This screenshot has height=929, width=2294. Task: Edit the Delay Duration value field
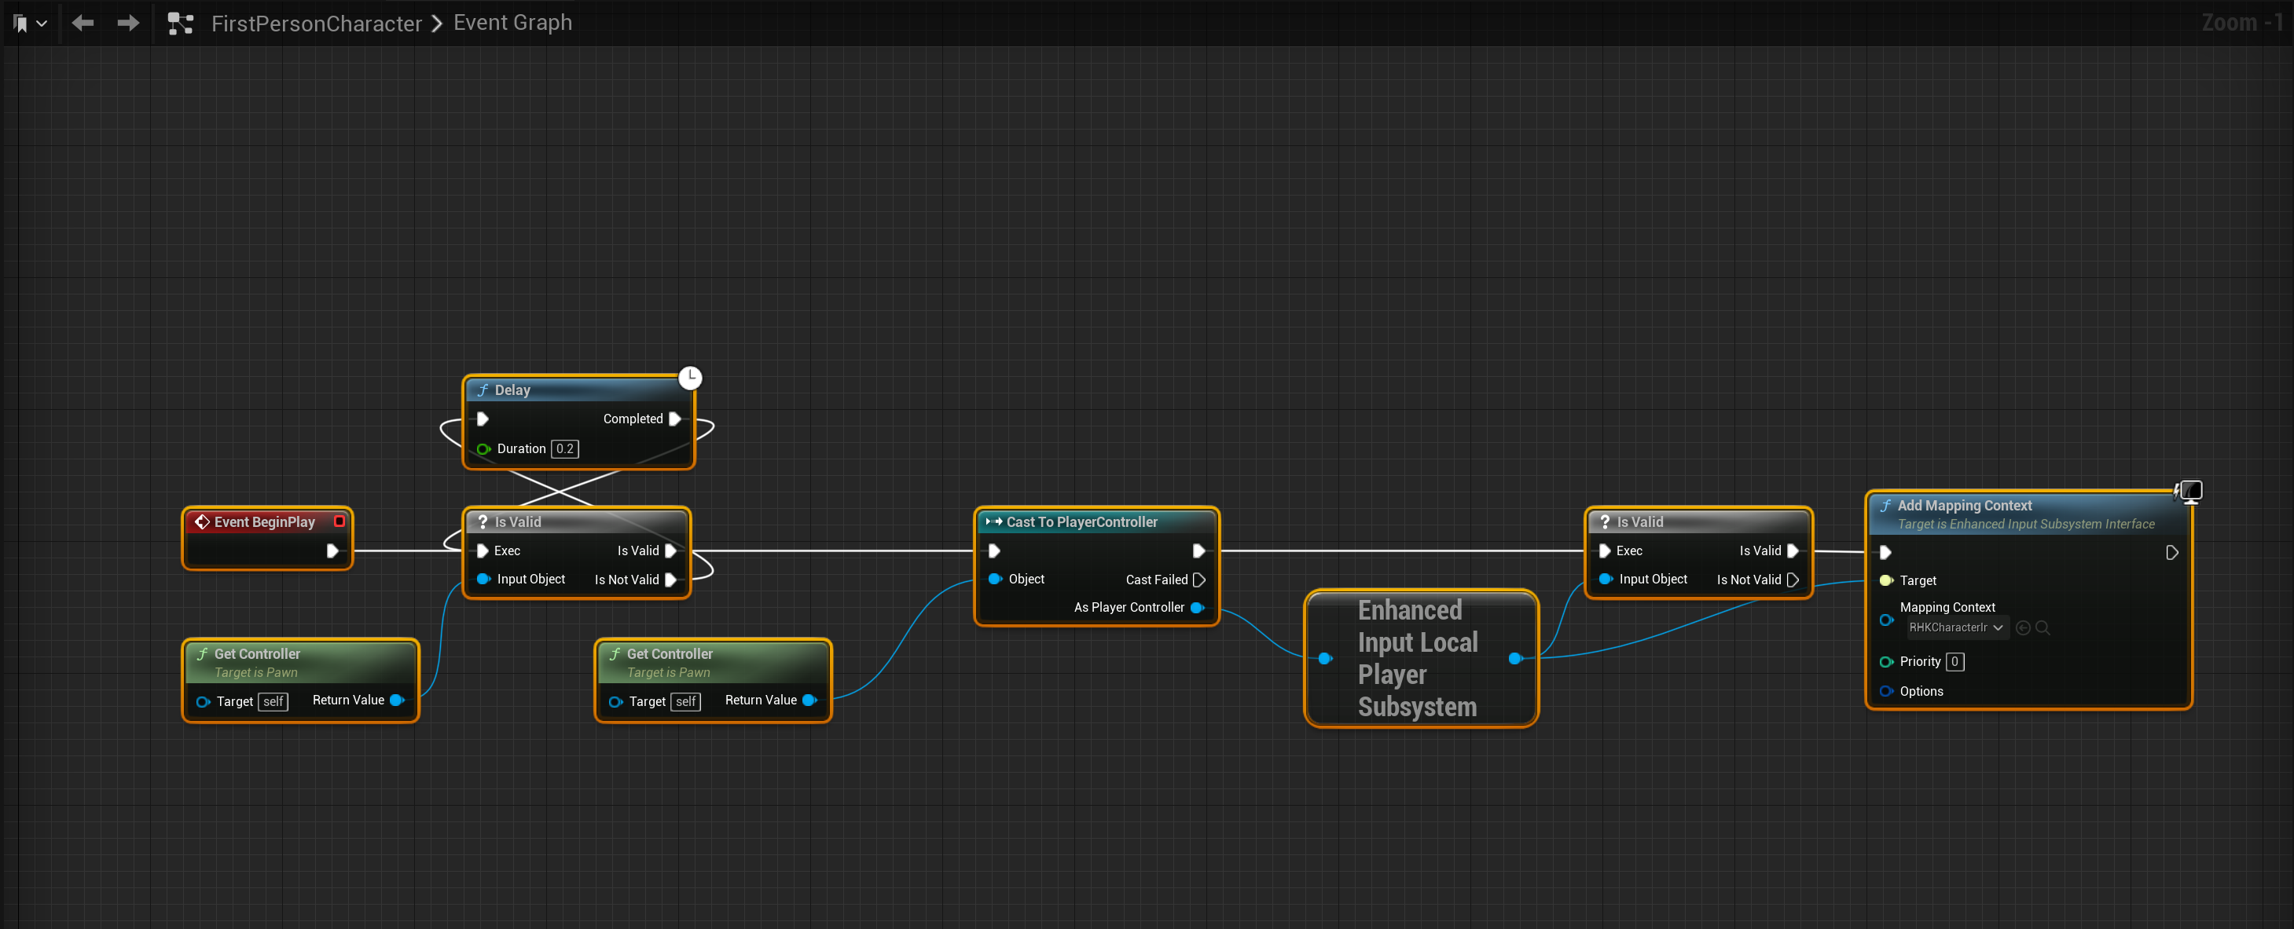[564, 448]
